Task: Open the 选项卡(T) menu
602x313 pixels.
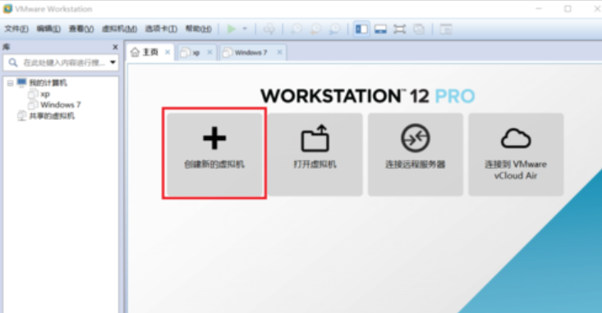Action: click(161, 29)
